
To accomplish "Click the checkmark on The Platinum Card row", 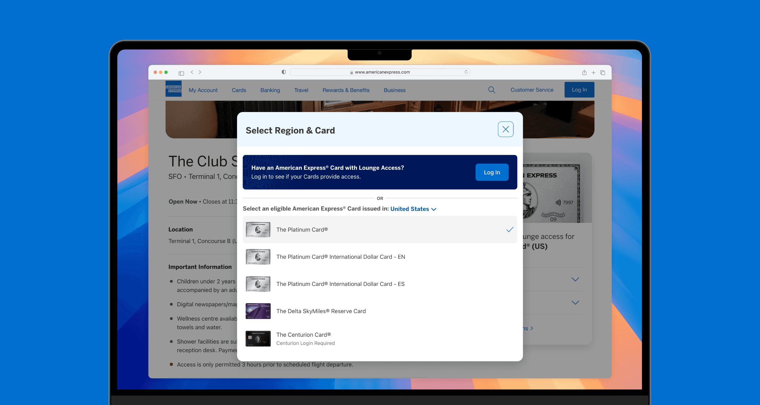I will [510, 230].
